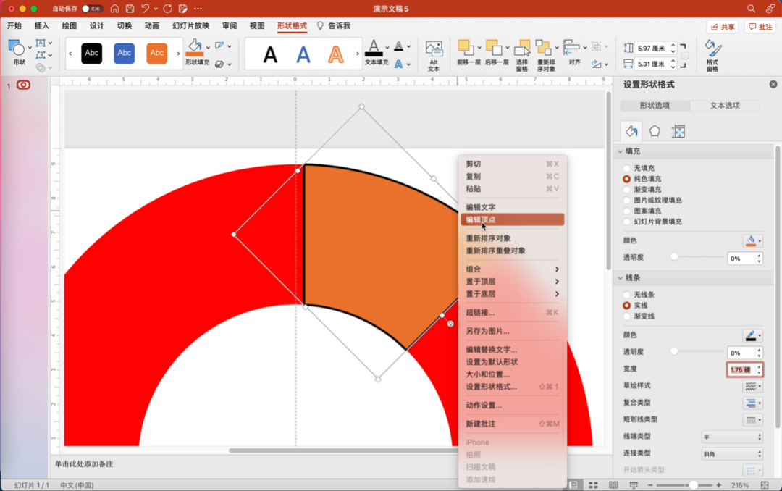Image resolution: width=782 pixels, height=491 pixels.
Task: Click the search magnifier icon
Action: pos(751,9)
